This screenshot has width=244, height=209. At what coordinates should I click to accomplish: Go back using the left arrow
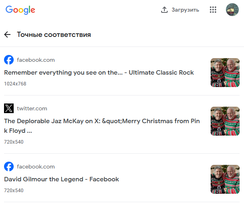click(7, 34)
